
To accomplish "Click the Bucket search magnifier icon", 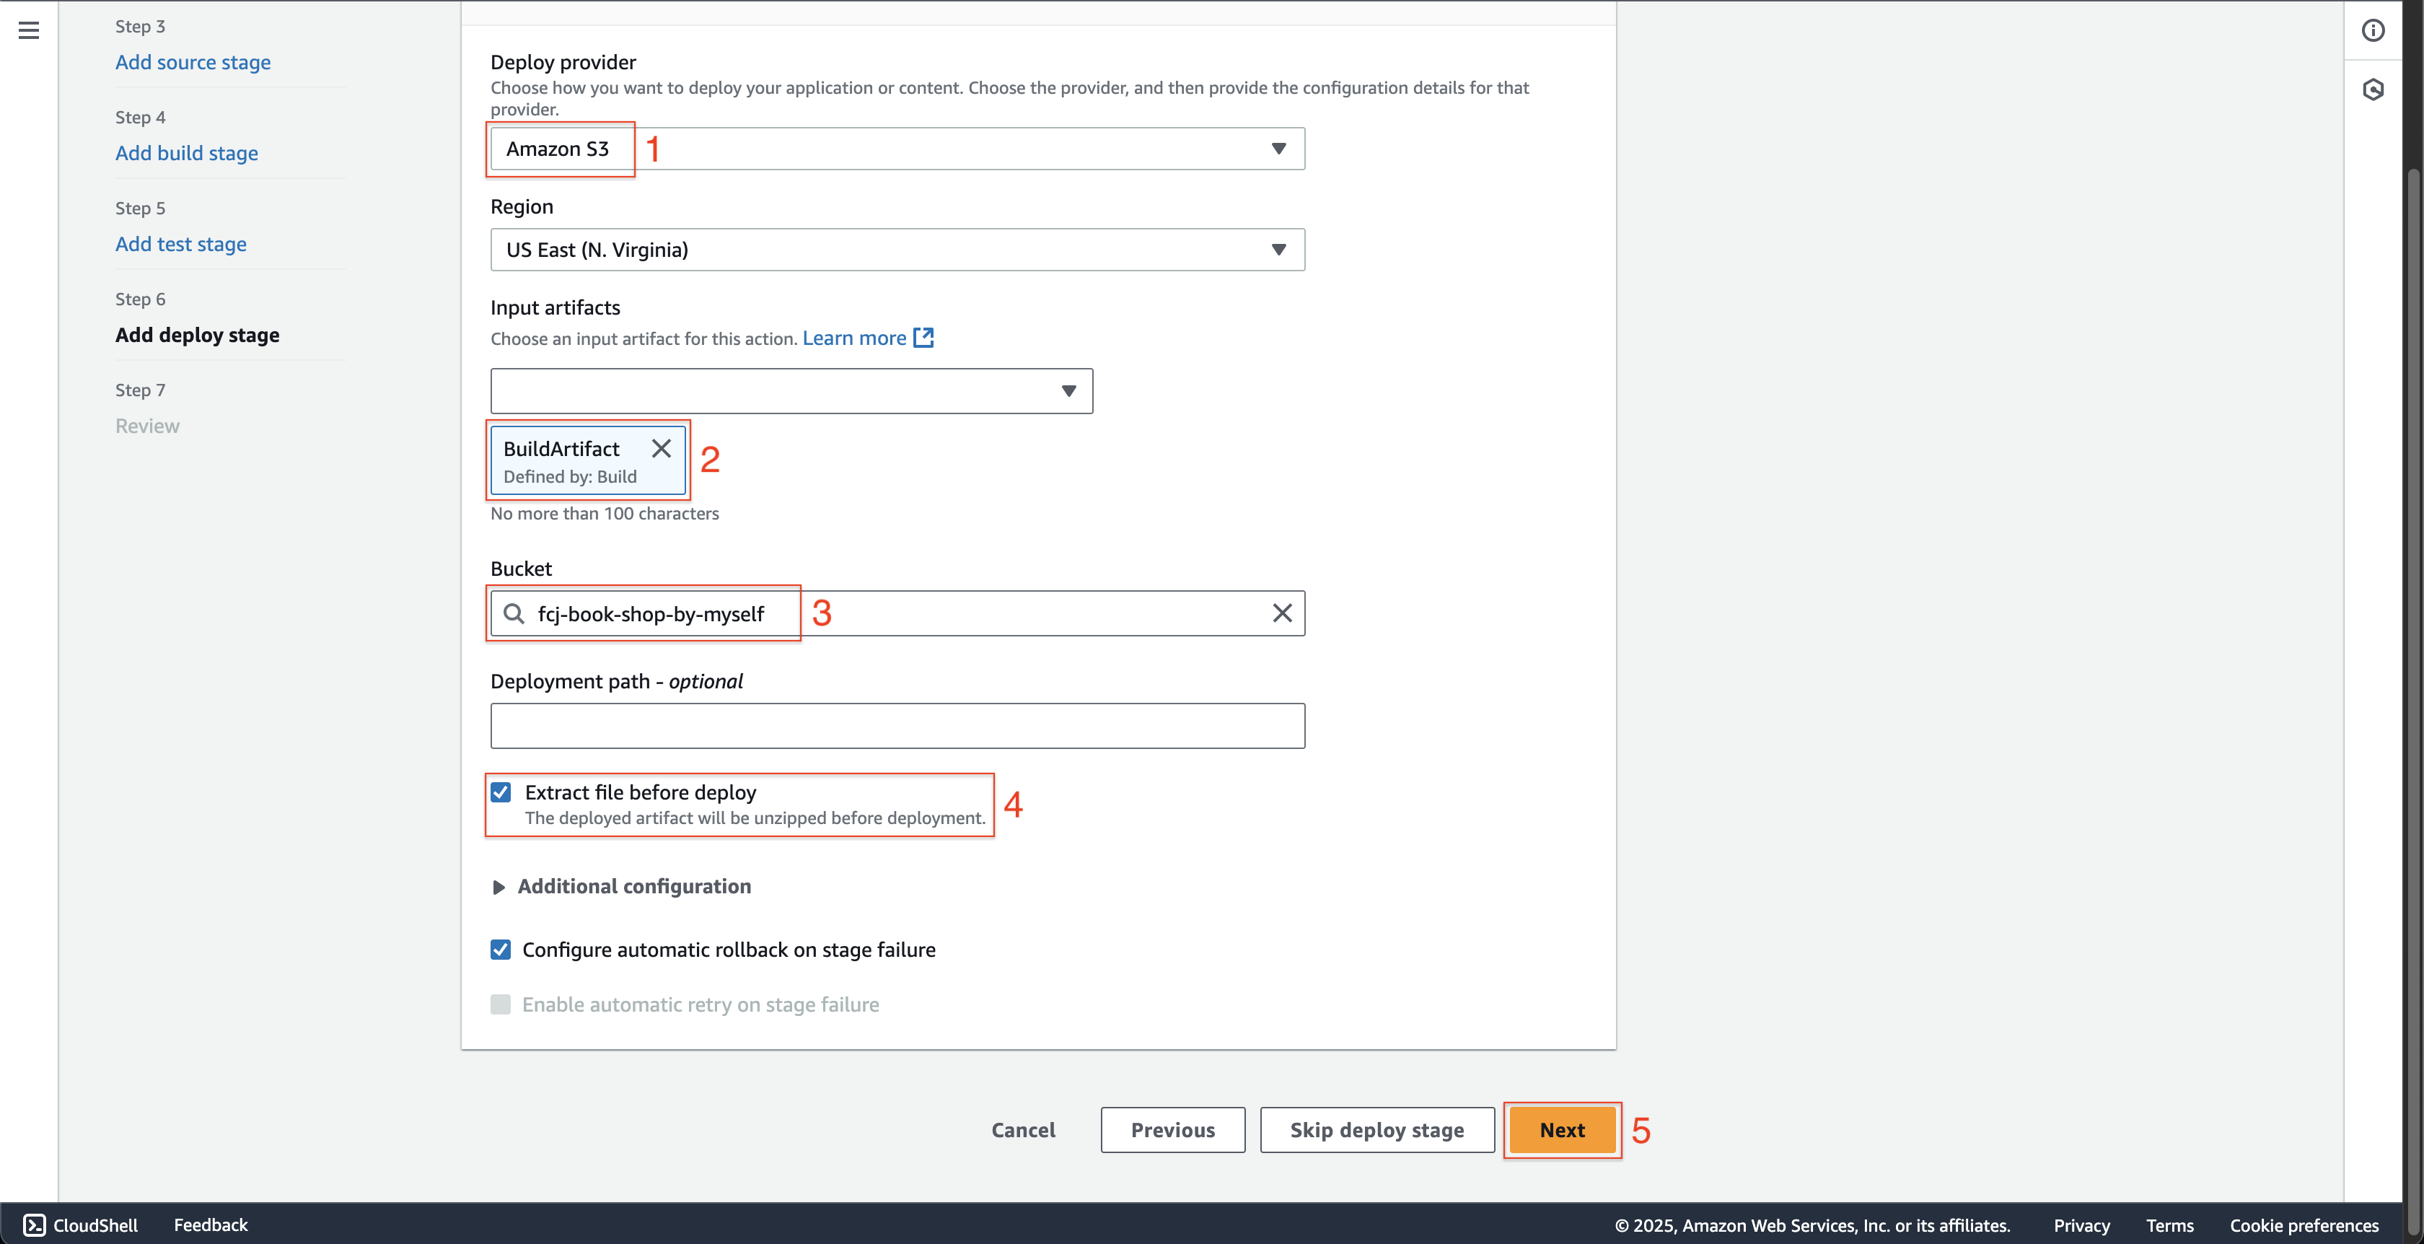I will 514,613.
